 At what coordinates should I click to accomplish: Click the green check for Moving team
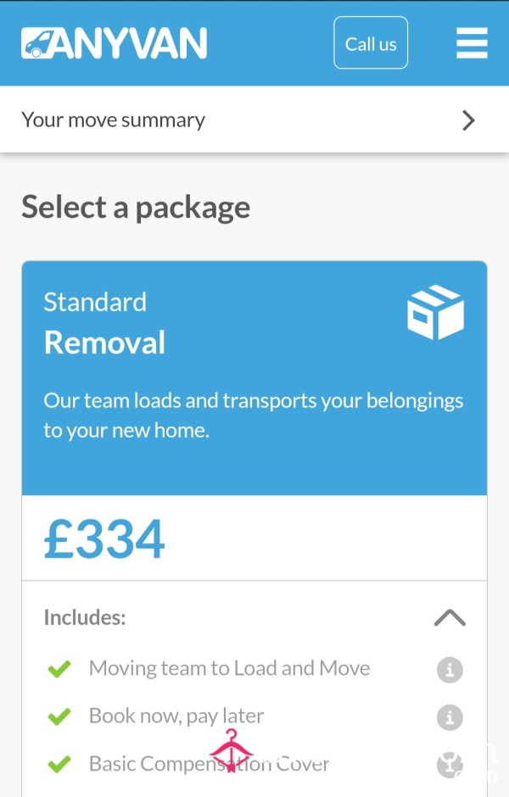pyautogui.click(x=59, y=669)
